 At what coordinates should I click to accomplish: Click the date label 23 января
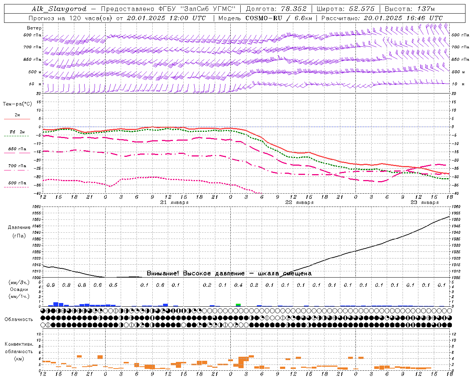coord(425,202)
